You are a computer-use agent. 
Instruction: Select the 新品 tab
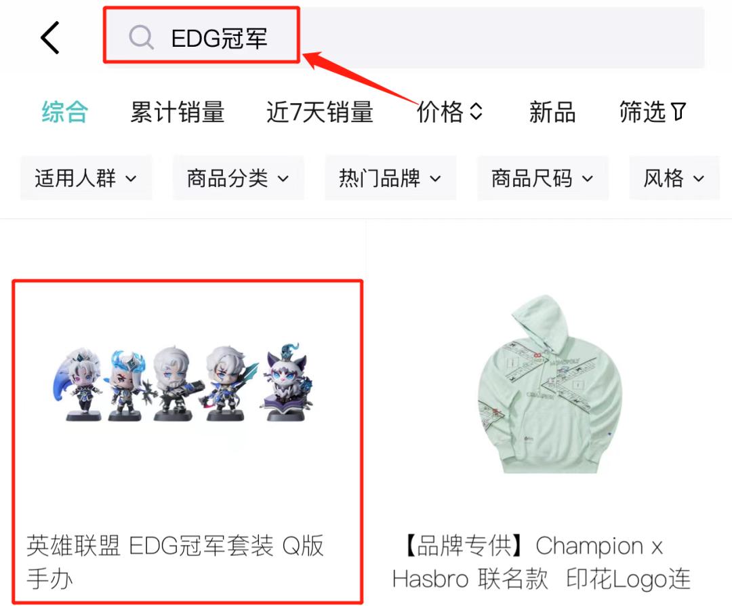point(552,112)
